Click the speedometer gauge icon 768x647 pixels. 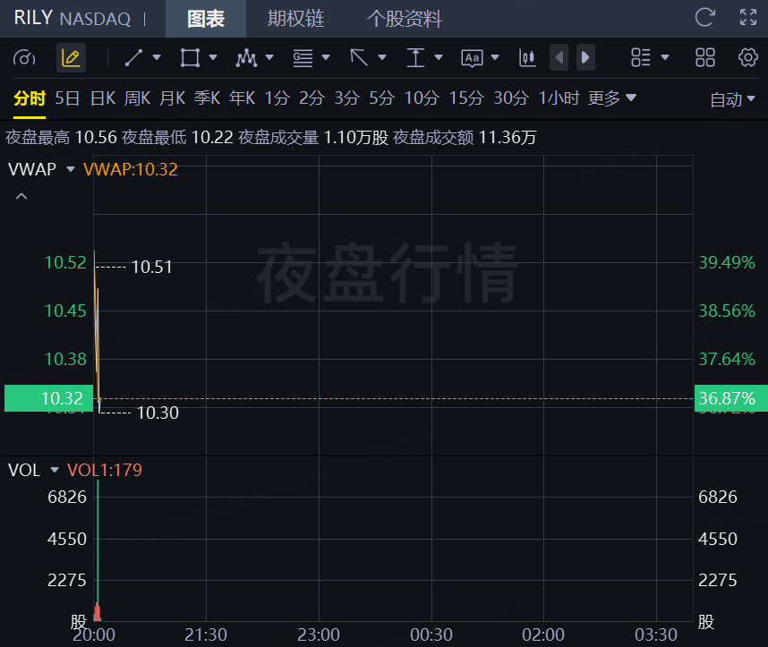tap(24, 58)
